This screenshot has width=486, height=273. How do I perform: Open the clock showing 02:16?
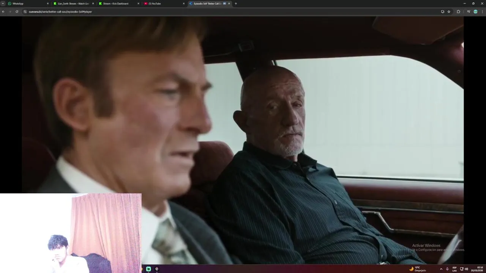[478, 269]
